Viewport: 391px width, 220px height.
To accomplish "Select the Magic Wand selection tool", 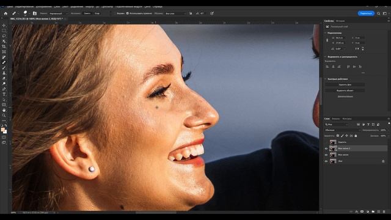I will click(4, 41).
